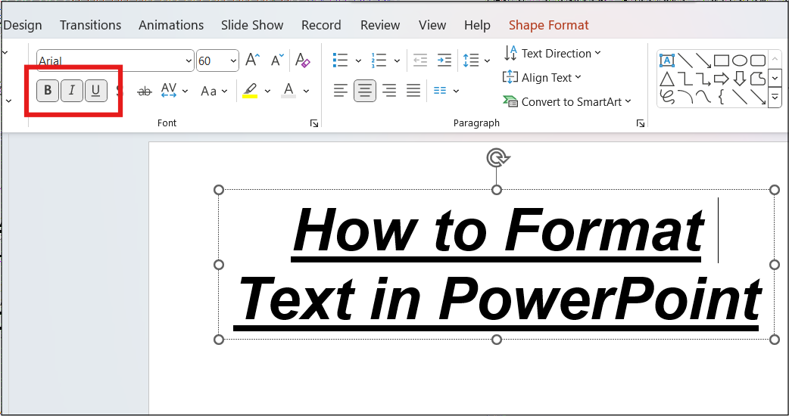Screen dimensions: 789x416
Task: Decrease the list indent level
Action: point(419,61)
